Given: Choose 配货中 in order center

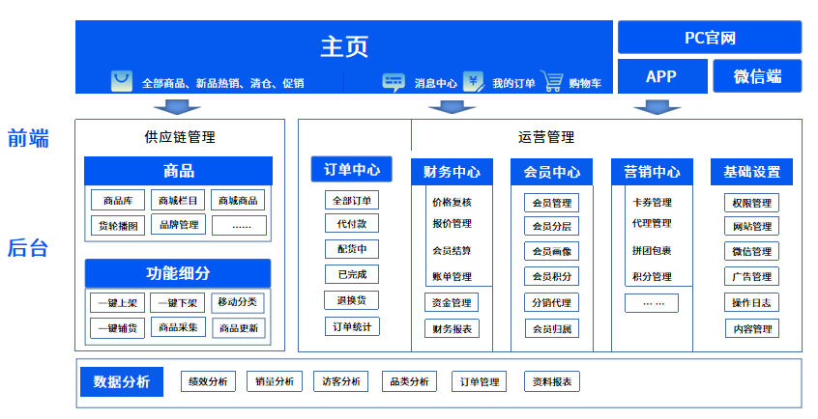Looking at the screenshot, I should click(x=352, y=249).
